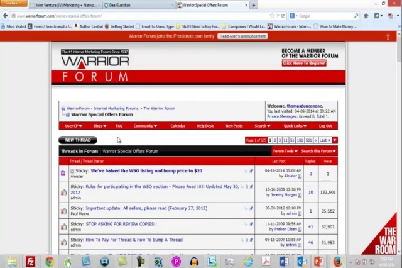Image resolution: width=402 pixels, height=268 pixels.
Task: Click go-to-last-post icon beside Alaister
Action: pos(300,176)
